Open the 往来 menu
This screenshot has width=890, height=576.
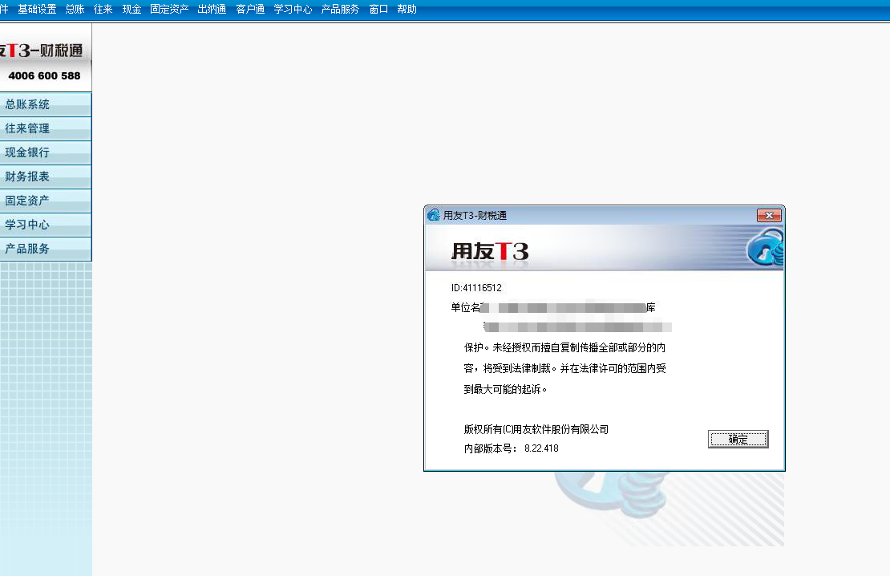(x=103, y=9)
